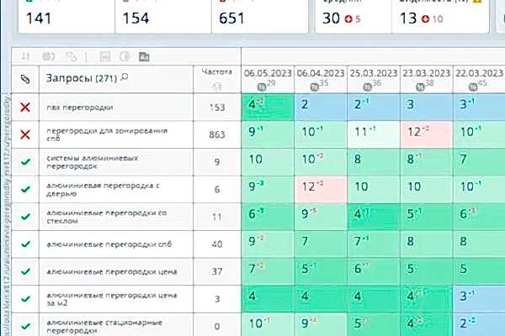This screenshot has height=336, width=505.
Task: Click position 4 for цена за м2 on 25.03.2023
Action: pyautogui.click(x=374, y=299)
